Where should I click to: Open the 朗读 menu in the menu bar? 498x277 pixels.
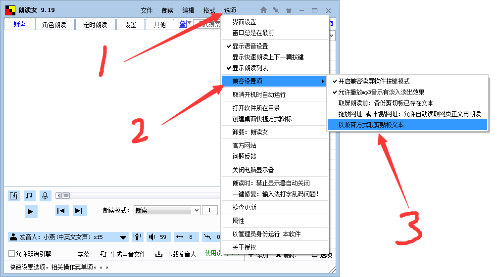[x=168, y=10]
